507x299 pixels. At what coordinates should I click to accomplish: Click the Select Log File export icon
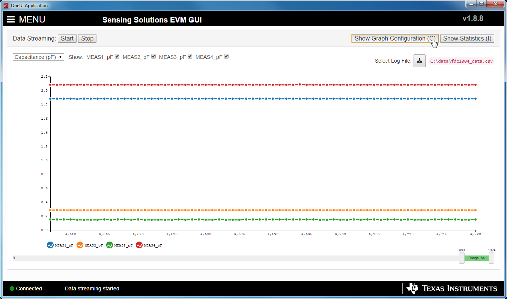coord(419,60)
